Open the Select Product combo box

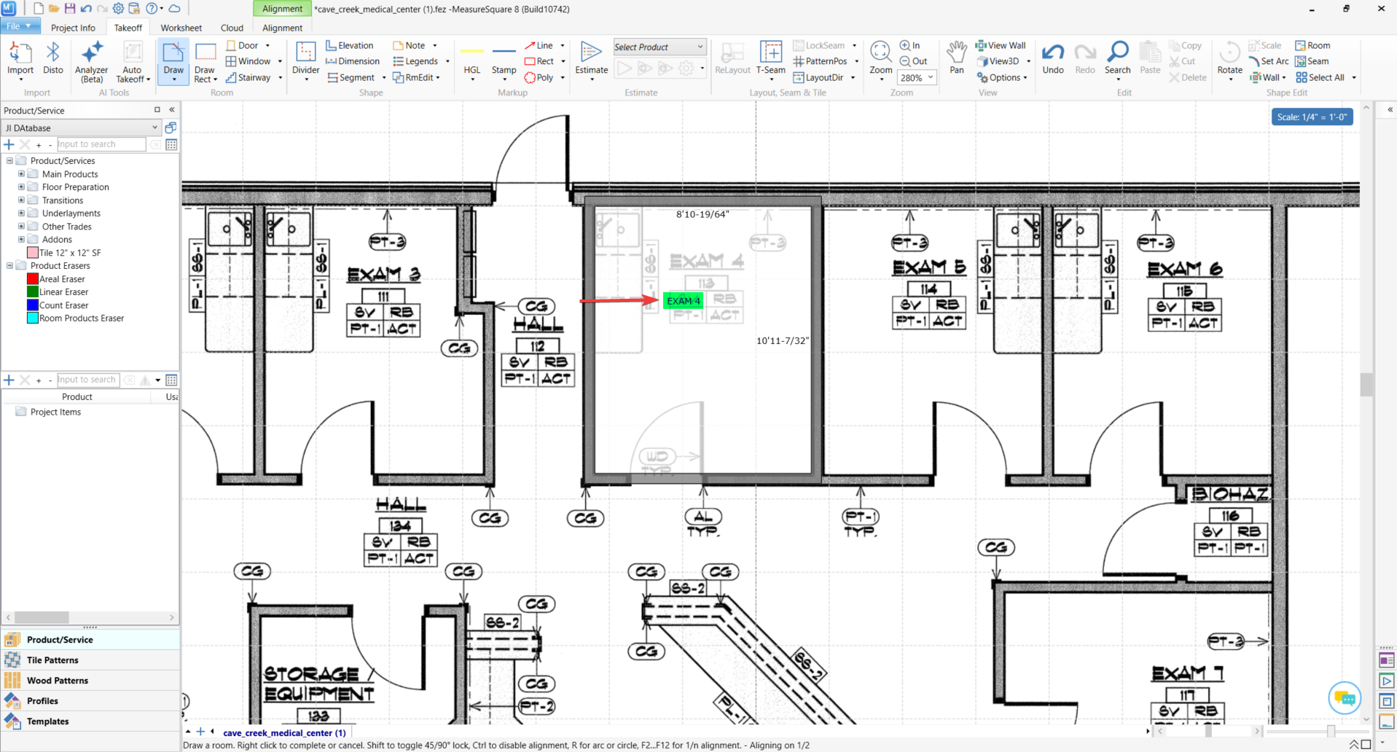(659, 47)
